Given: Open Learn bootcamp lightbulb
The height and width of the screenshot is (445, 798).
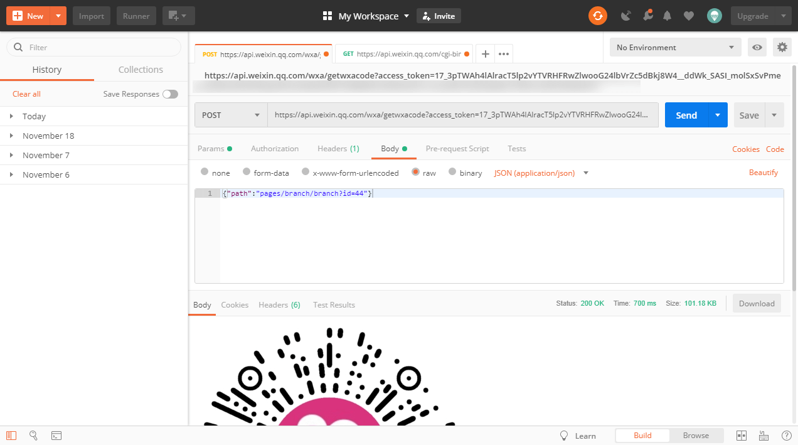Looking at the screenshot, I should click(x=564, y=435).
